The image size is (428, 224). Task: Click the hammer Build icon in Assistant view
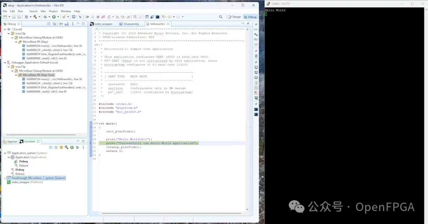point(67,148)
